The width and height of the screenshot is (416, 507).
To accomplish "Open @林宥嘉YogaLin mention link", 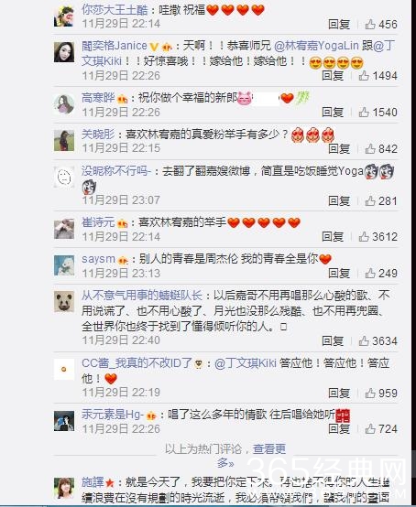I will click(x=316, y=46).
